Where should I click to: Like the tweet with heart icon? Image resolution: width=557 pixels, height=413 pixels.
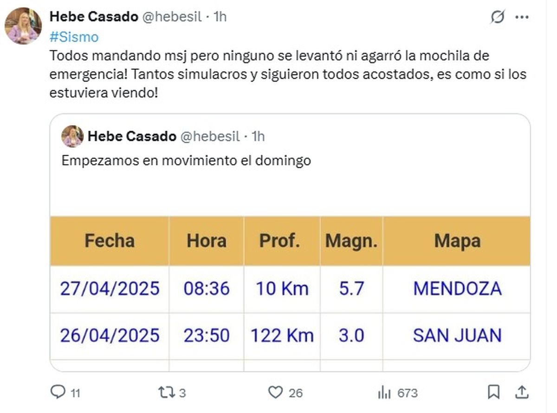276,393
